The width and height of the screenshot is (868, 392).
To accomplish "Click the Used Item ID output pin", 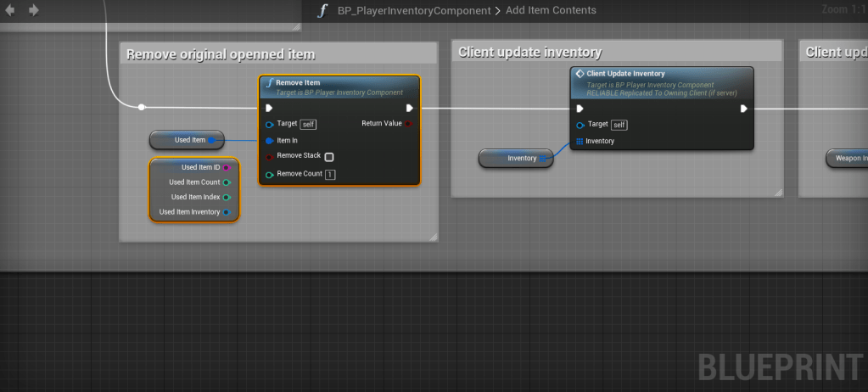I will (x=226, y=168).
